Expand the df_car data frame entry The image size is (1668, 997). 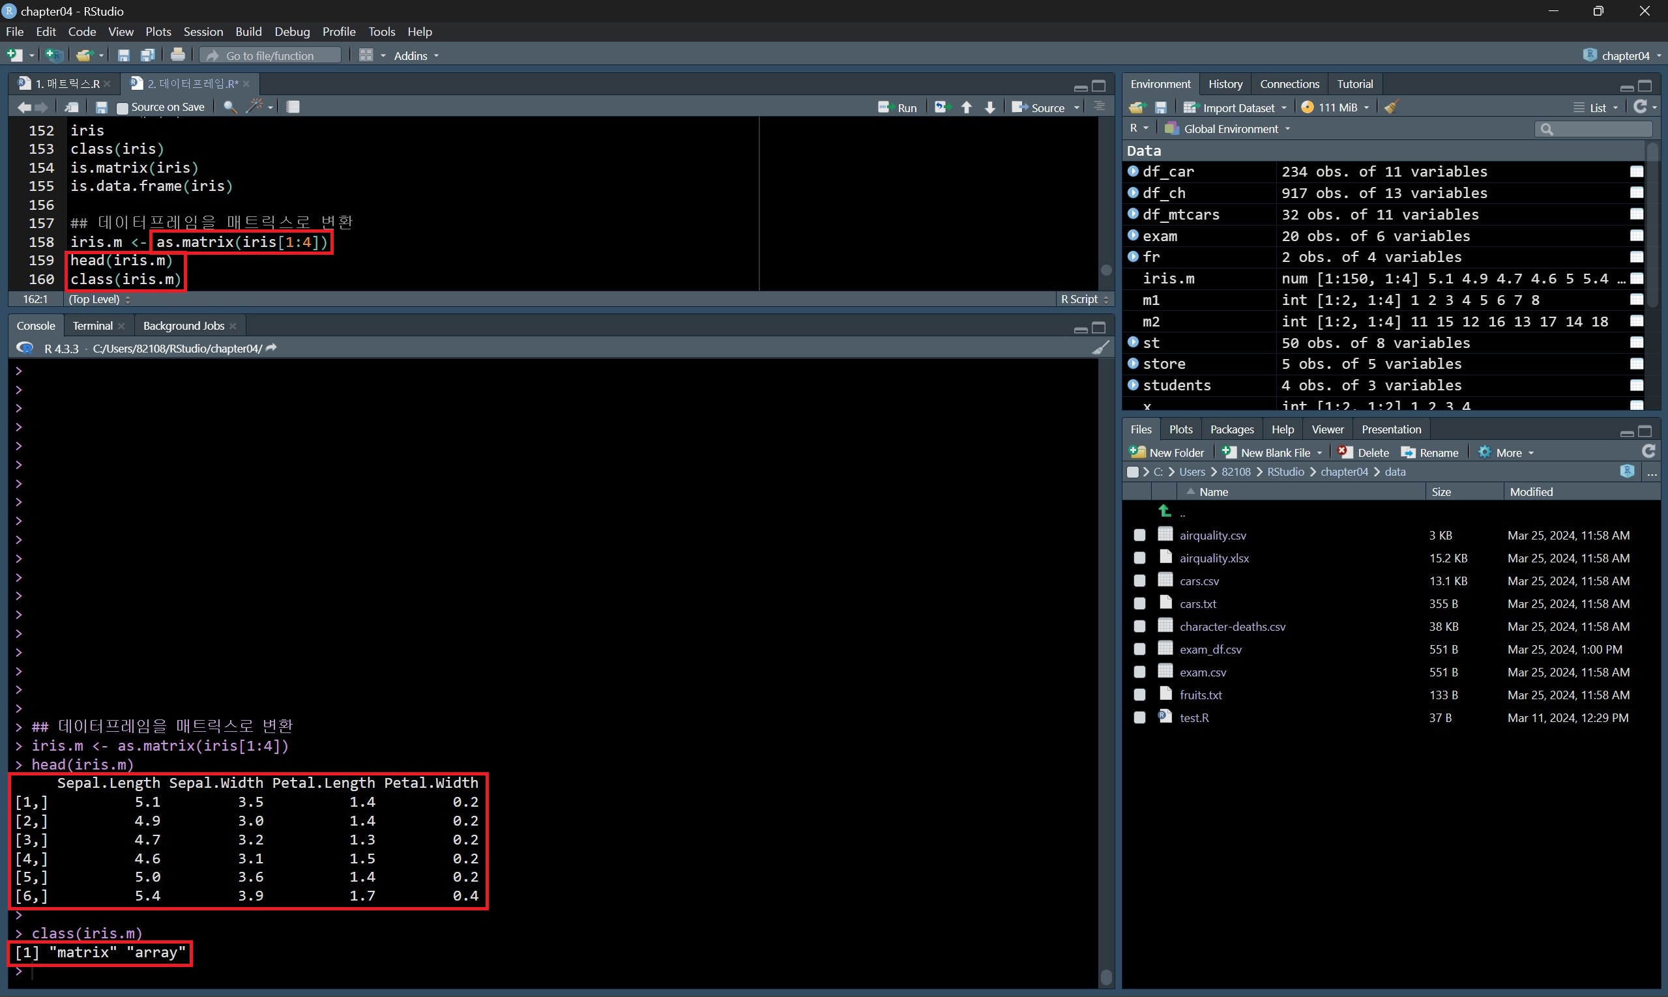point(1133,171)
